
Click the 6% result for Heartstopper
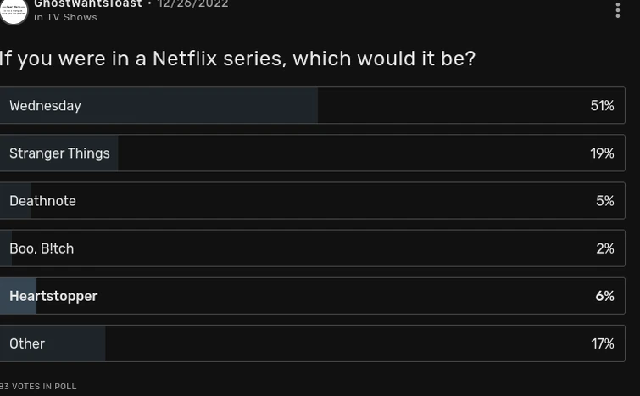604,296
